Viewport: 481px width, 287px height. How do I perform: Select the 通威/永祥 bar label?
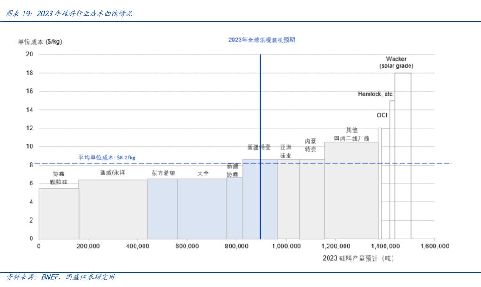point(112,173)
